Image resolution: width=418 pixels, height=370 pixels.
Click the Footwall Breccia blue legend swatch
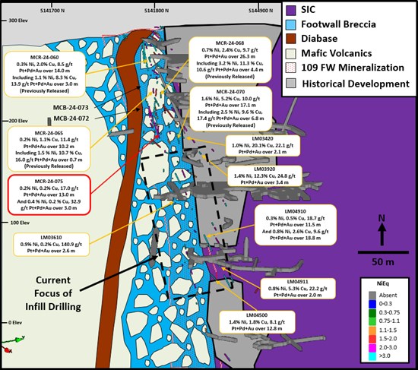[291, 25]
